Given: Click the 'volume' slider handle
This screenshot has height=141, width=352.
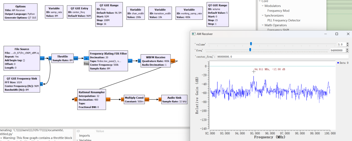Looking at the screenshot, I should (251, 44).
